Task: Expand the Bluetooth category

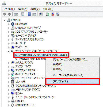Action: 9,24
